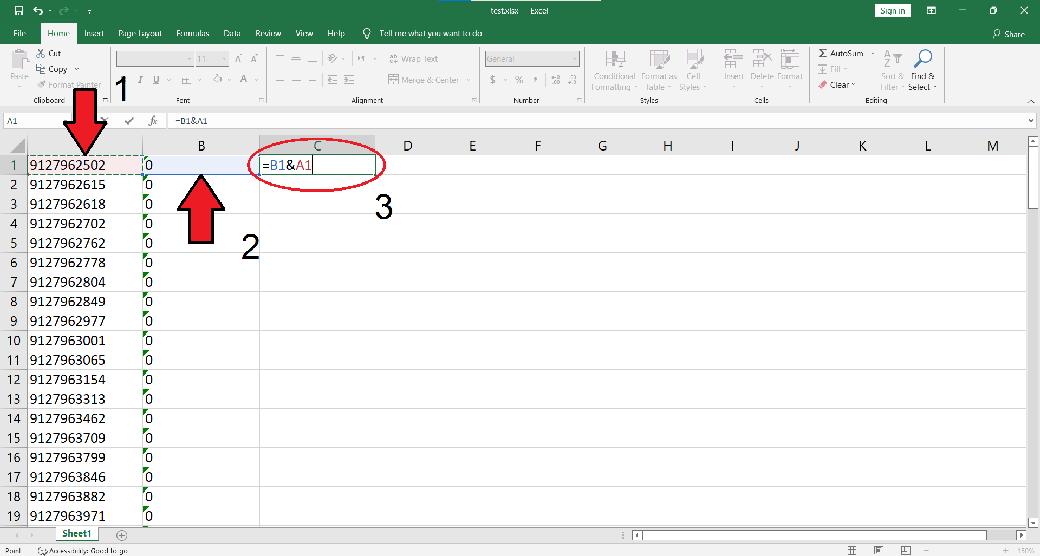The width and height of the screenshot is (1040, 556).
Task: Select Normal view in status bar
Action: point(852,551)
